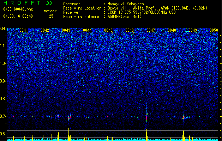Click the 0842 time marker
222x141 pixels.
[x=45, y=30]
